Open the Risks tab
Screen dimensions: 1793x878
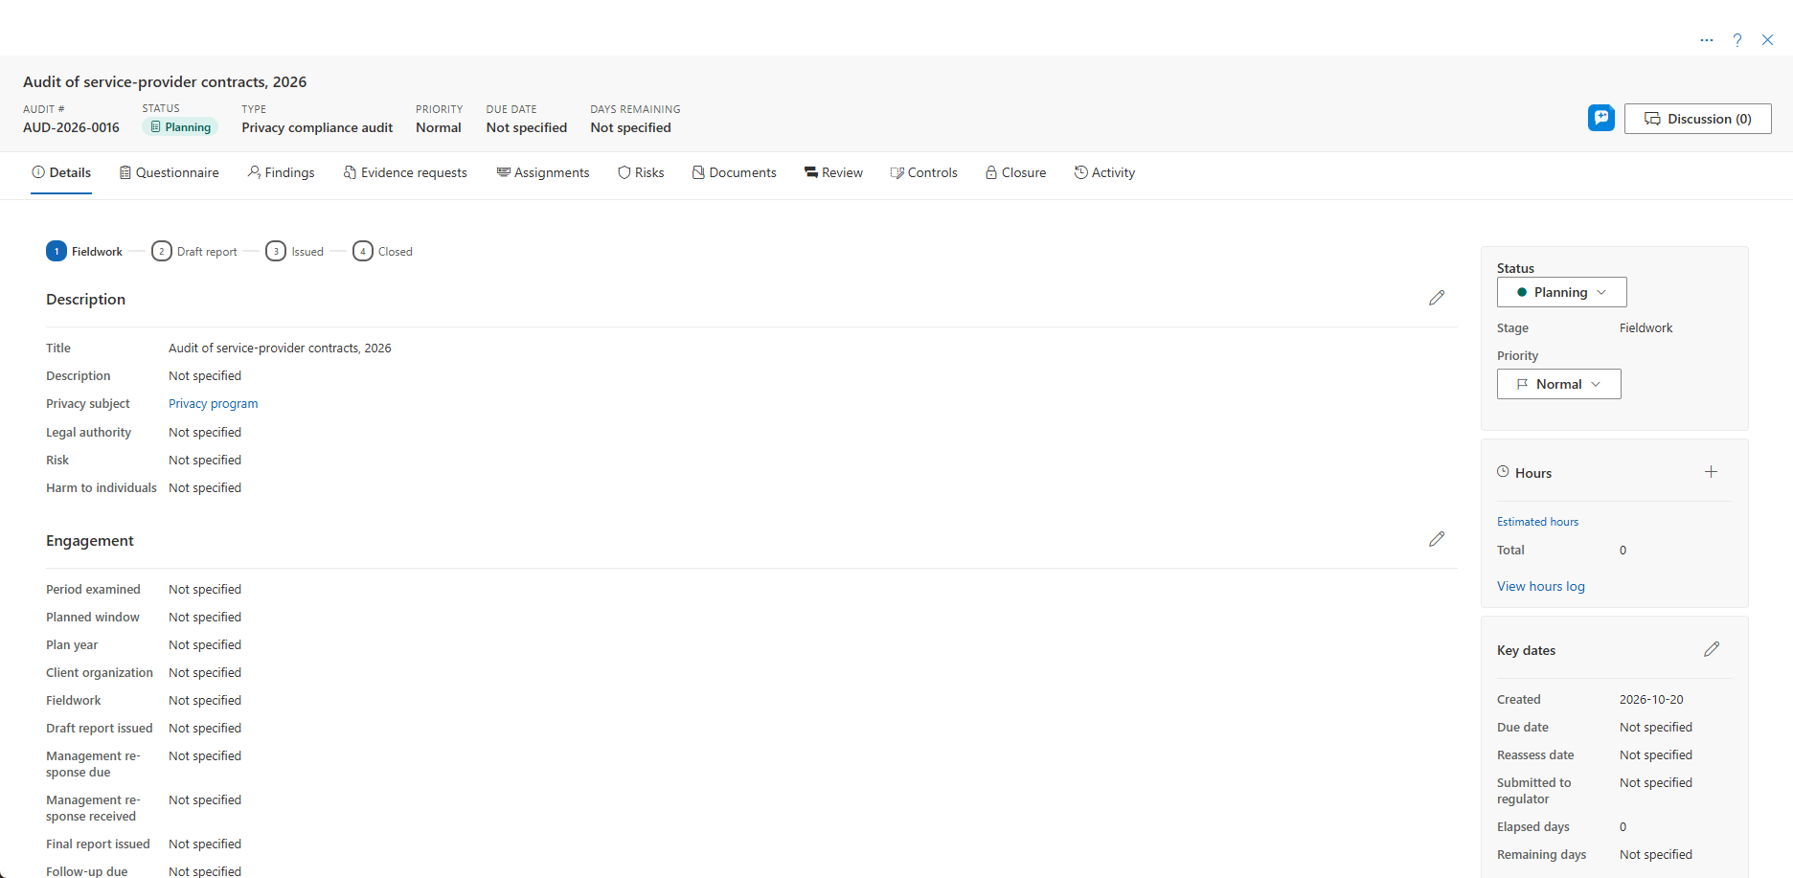[641, 173]
